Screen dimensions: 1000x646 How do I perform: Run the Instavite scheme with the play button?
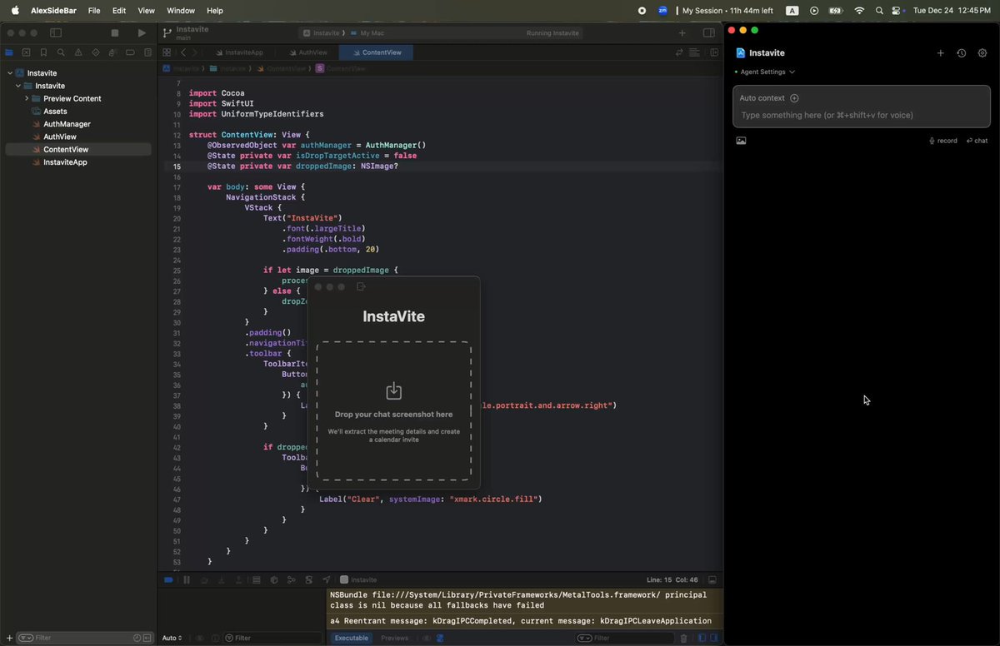142,32
